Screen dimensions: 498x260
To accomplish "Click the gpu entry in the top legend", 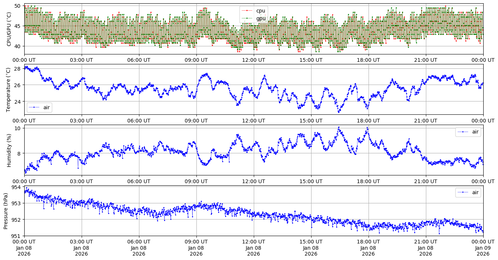I will click(261, 18).
